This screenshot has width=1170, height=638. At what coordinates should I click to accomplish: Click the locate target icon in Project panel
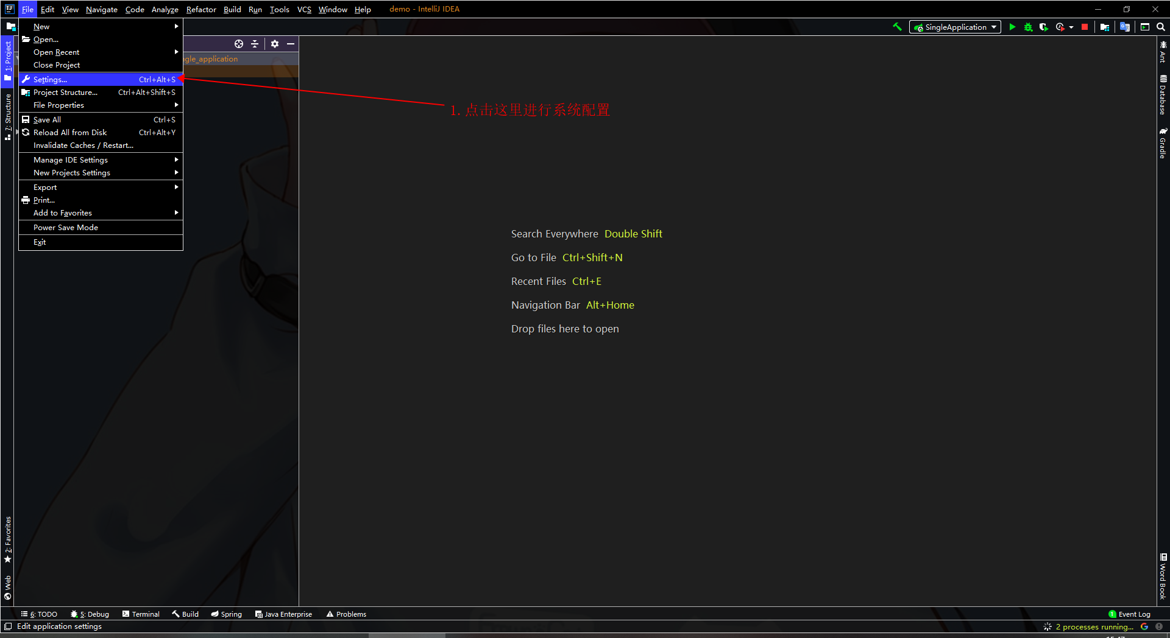(x=239, y=44)
